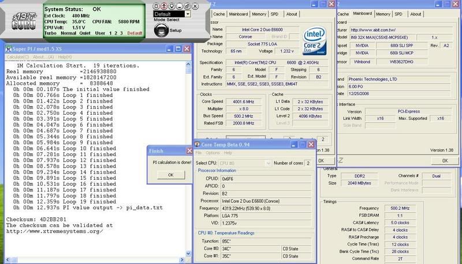Screen dimensions: 462x264
Task: Click the 'Loop 19 finished' output line
Action: point(64,202)
